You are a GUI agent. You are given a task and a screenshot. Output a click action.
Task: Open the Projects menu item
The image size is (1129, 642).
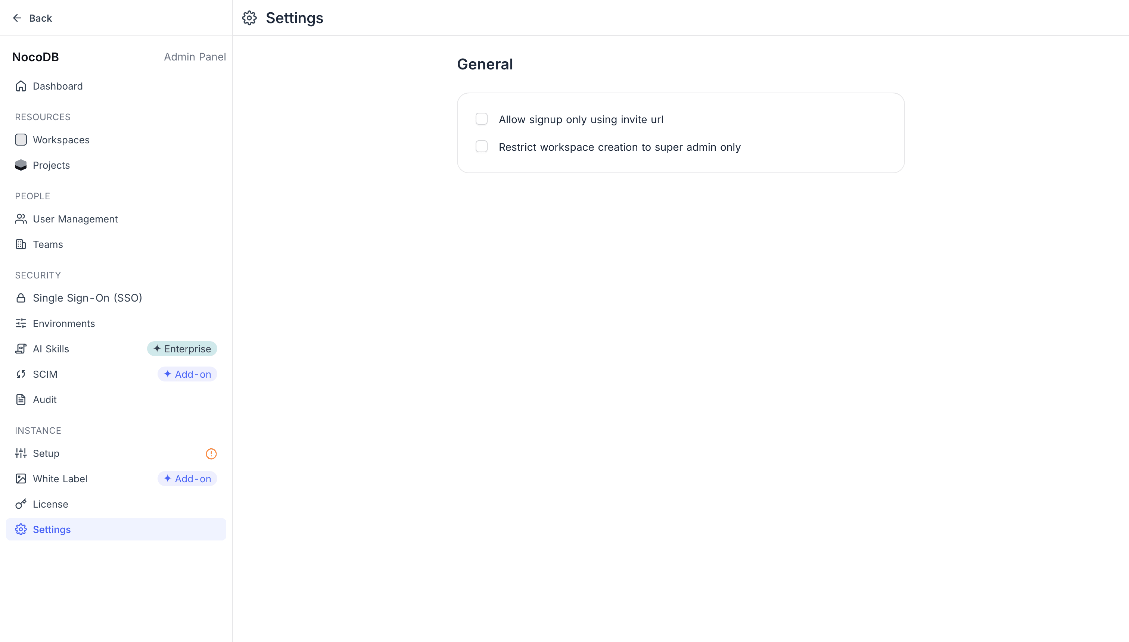[116, 165]
